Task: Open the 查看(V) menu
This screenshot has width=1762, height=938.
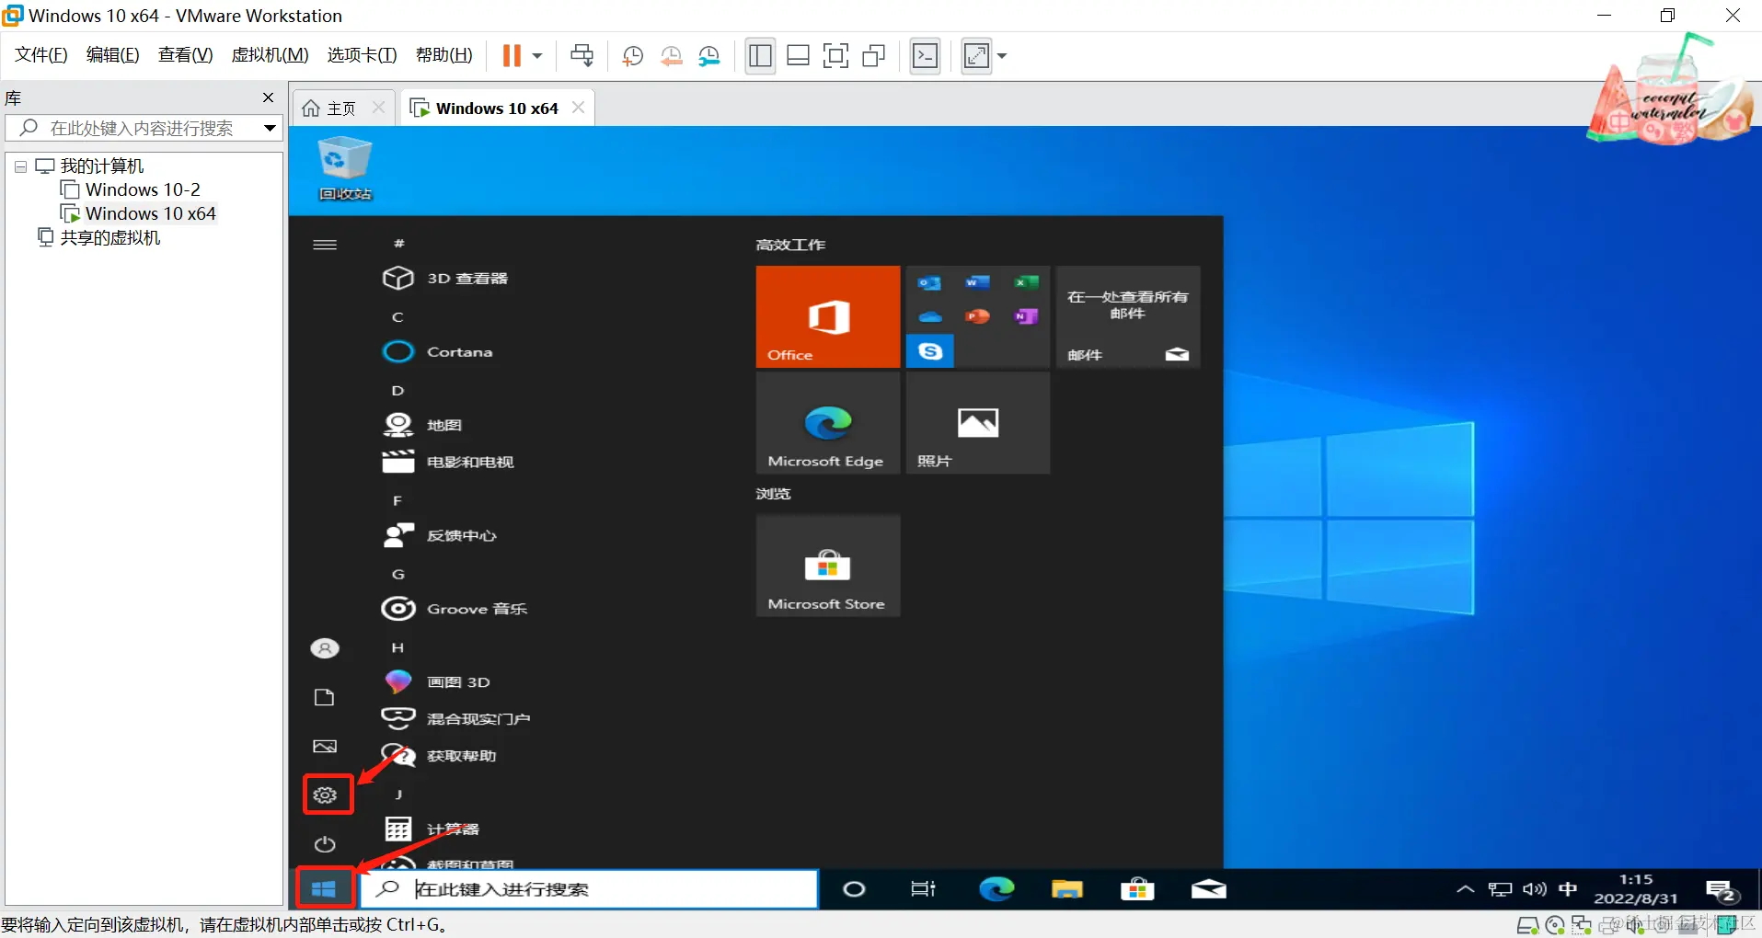Action: click(x=185, y=55)
